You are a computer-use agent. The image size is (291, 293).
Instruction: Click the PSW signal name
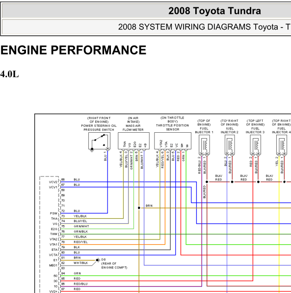coord(53,213)
